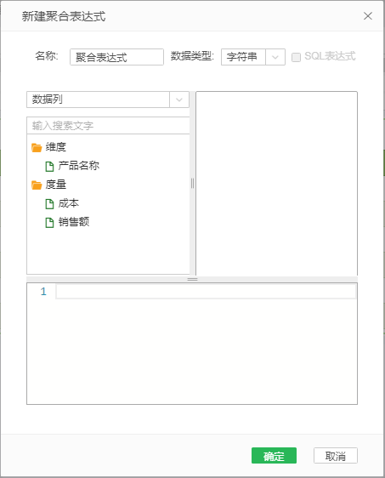Click the 名称 input field
This screenshot has height=478, width=385.
click(x=116, y=57)
